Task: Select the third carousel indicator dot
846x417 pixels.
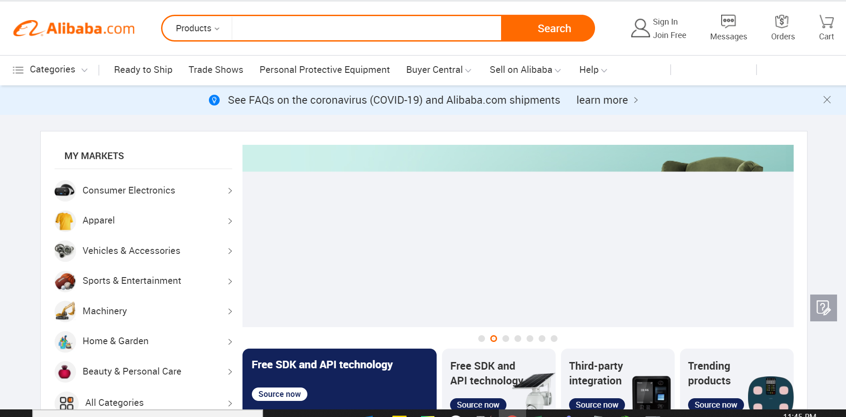Action: [506, 339]
